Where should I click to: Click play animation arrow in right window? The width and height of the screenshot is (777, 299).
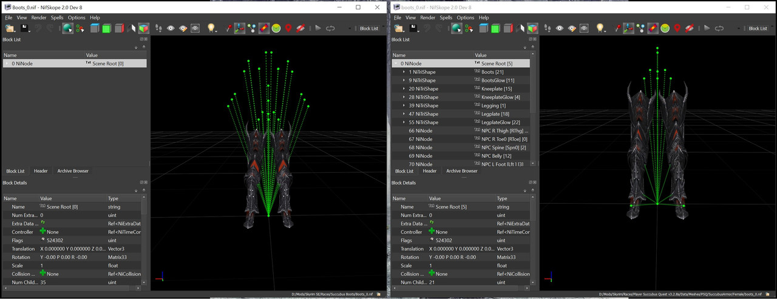click(707, 28)
